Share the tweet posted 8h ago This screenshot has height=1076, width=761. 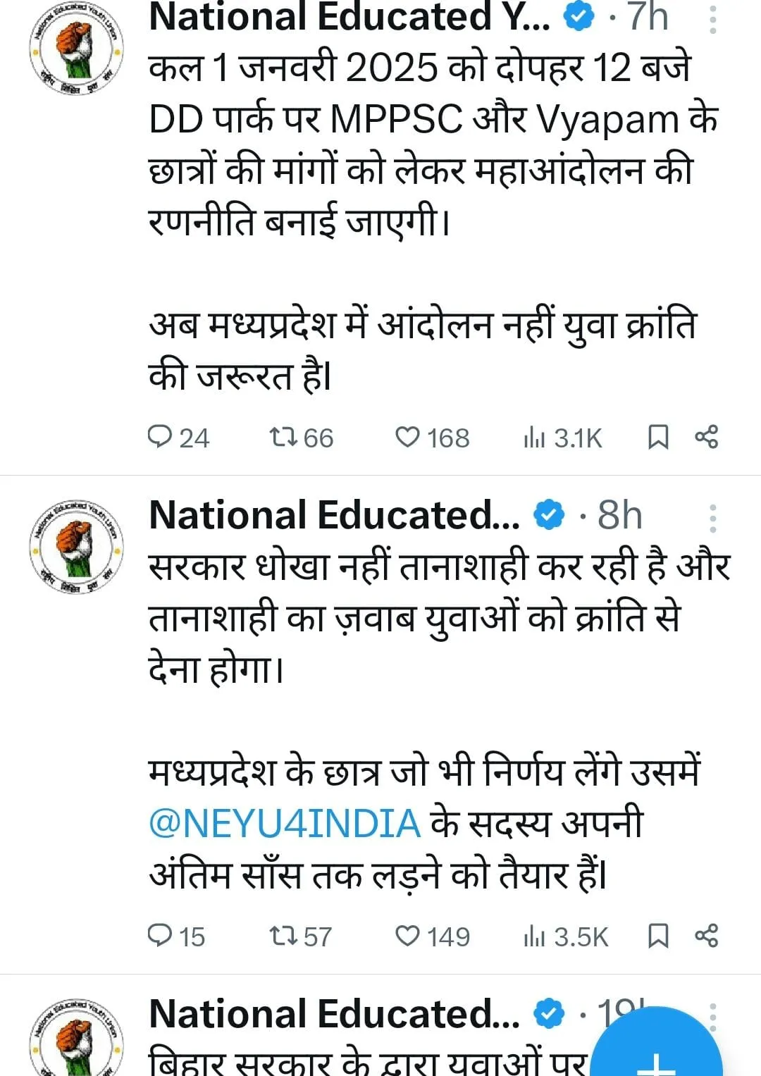(707, 936)
